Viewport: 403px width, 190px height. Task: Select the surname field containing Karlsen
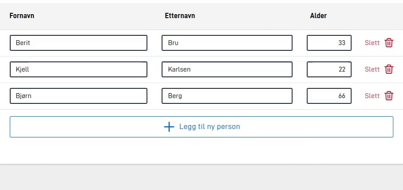[x=227, y=69]
